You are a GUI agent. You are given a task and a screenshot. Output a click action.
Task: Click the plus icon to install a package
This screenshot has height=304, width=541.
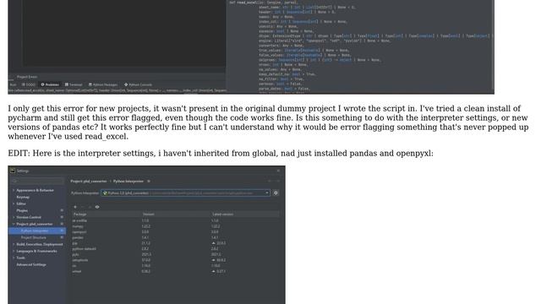click(x=75, y=207)
